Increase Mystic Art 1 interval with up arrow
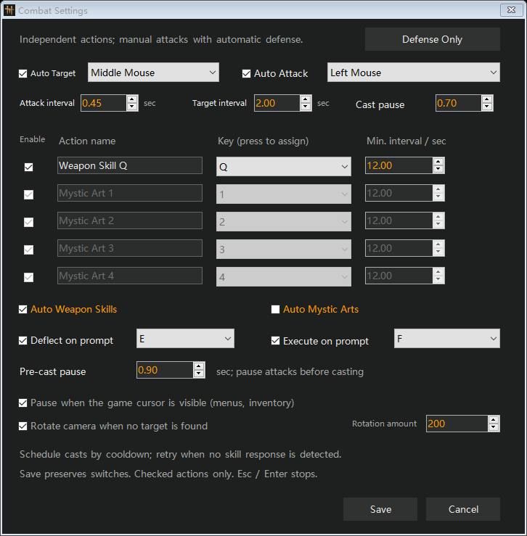The image size is (527, 536). click(438, 189)
